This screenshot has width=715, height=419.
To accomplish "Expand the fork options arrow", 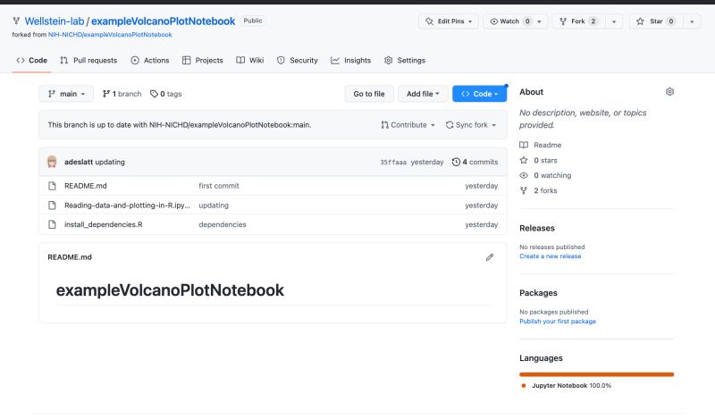I will [x=614, y=21].
